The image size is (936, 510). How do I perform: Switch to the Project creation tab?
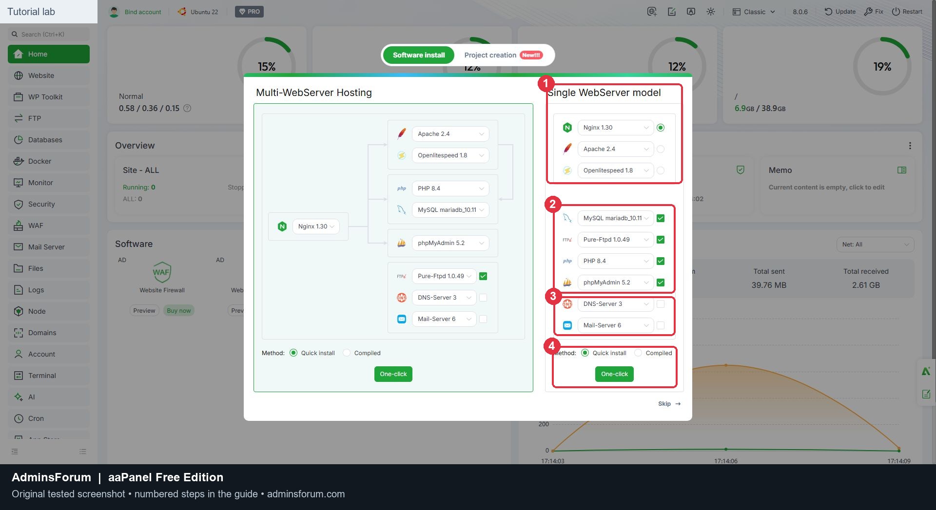[503, 55]
